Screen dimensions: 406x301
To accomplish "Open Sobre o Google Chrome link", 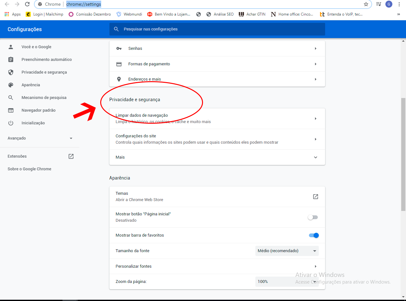I will 29,169.
